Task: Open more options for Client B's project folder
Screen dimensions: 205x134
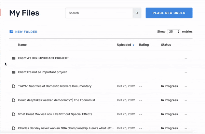Action: (x=186, y=72)
